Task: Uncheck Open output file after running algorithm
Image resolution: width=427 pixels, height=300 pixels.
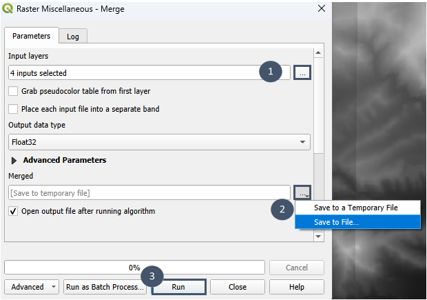Action: [x=13, y=211]
